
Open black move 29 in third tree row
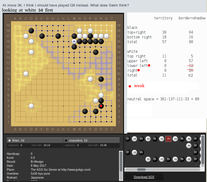click(x=141, y=152)
